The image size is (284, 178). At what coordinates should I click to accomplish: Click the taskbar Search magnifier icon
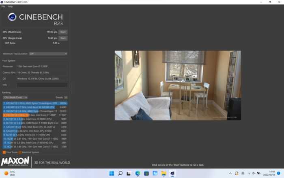point(120,174)
